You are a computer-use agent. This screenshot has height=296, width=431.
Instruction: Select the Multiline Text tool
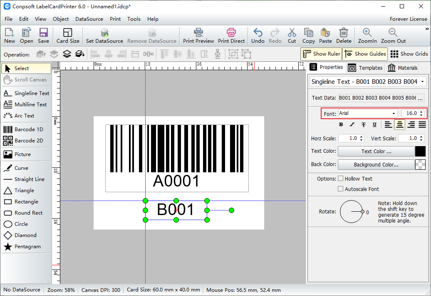[26, 105]
